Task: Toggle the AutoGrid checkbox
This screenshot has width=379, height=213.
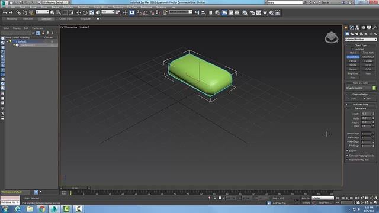Action: click(352, 49)
